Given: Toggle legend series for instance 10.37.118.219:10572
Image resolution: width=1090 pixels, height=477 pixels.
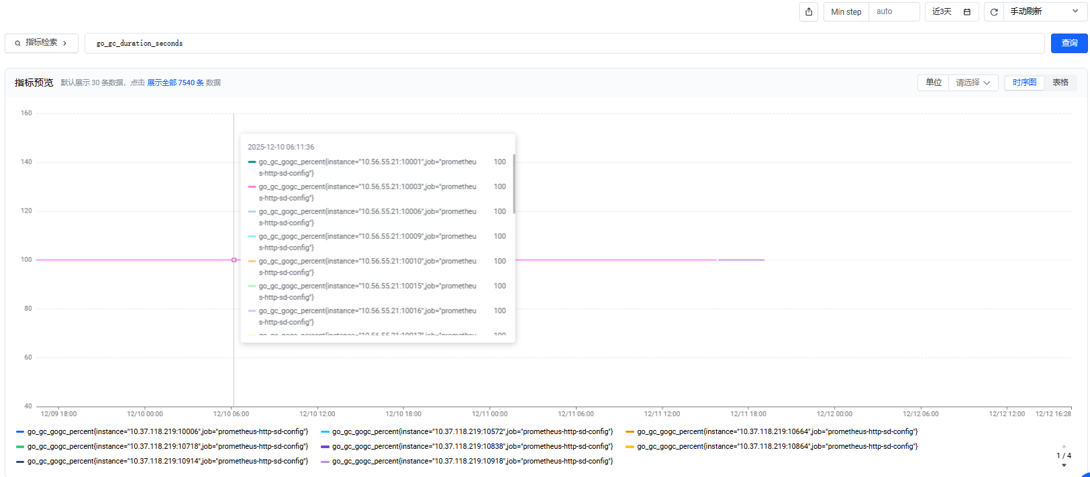Looking at the screenshot, I should point(466,432).
